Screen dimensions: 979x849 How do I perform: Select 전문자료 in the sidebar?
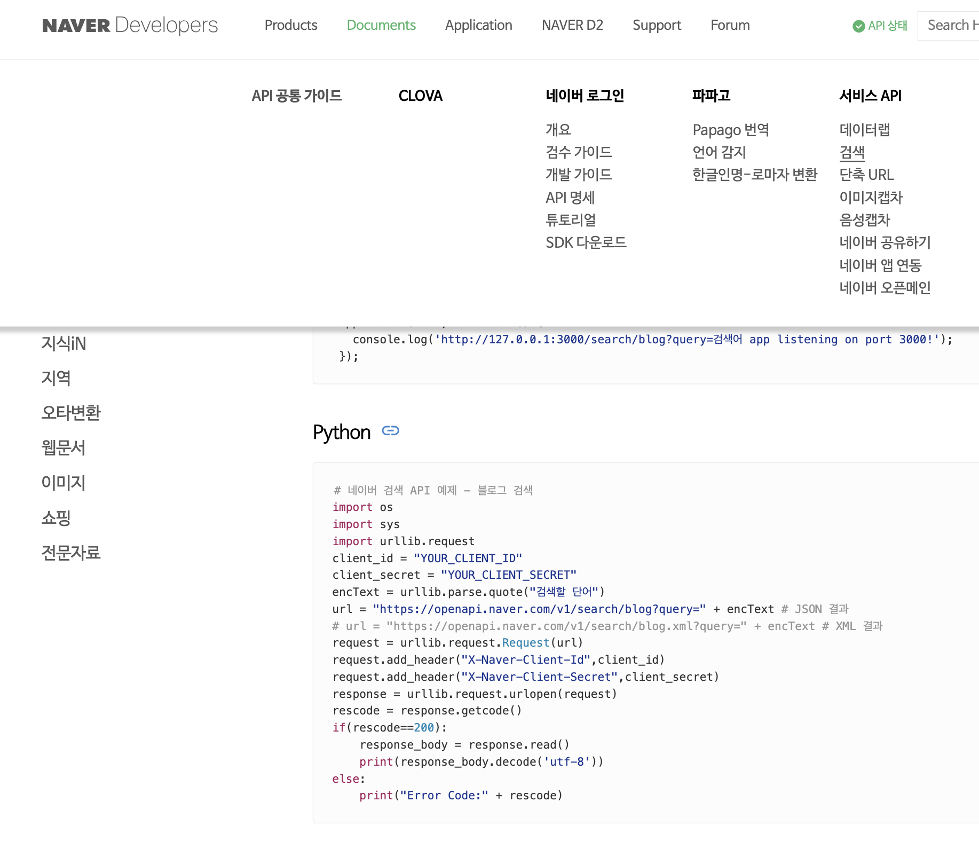click(x=71, y=553)
